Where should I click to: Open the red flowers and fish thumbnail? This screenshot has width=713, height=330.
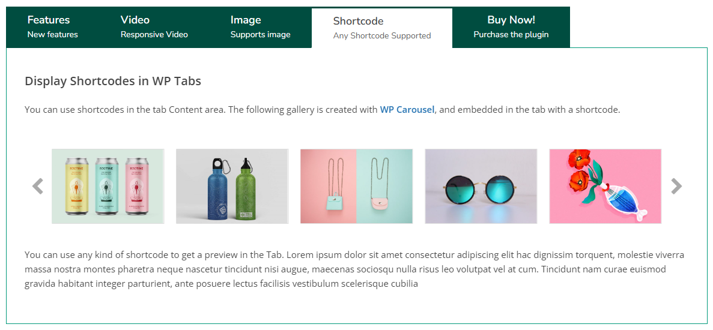[605, 187]
